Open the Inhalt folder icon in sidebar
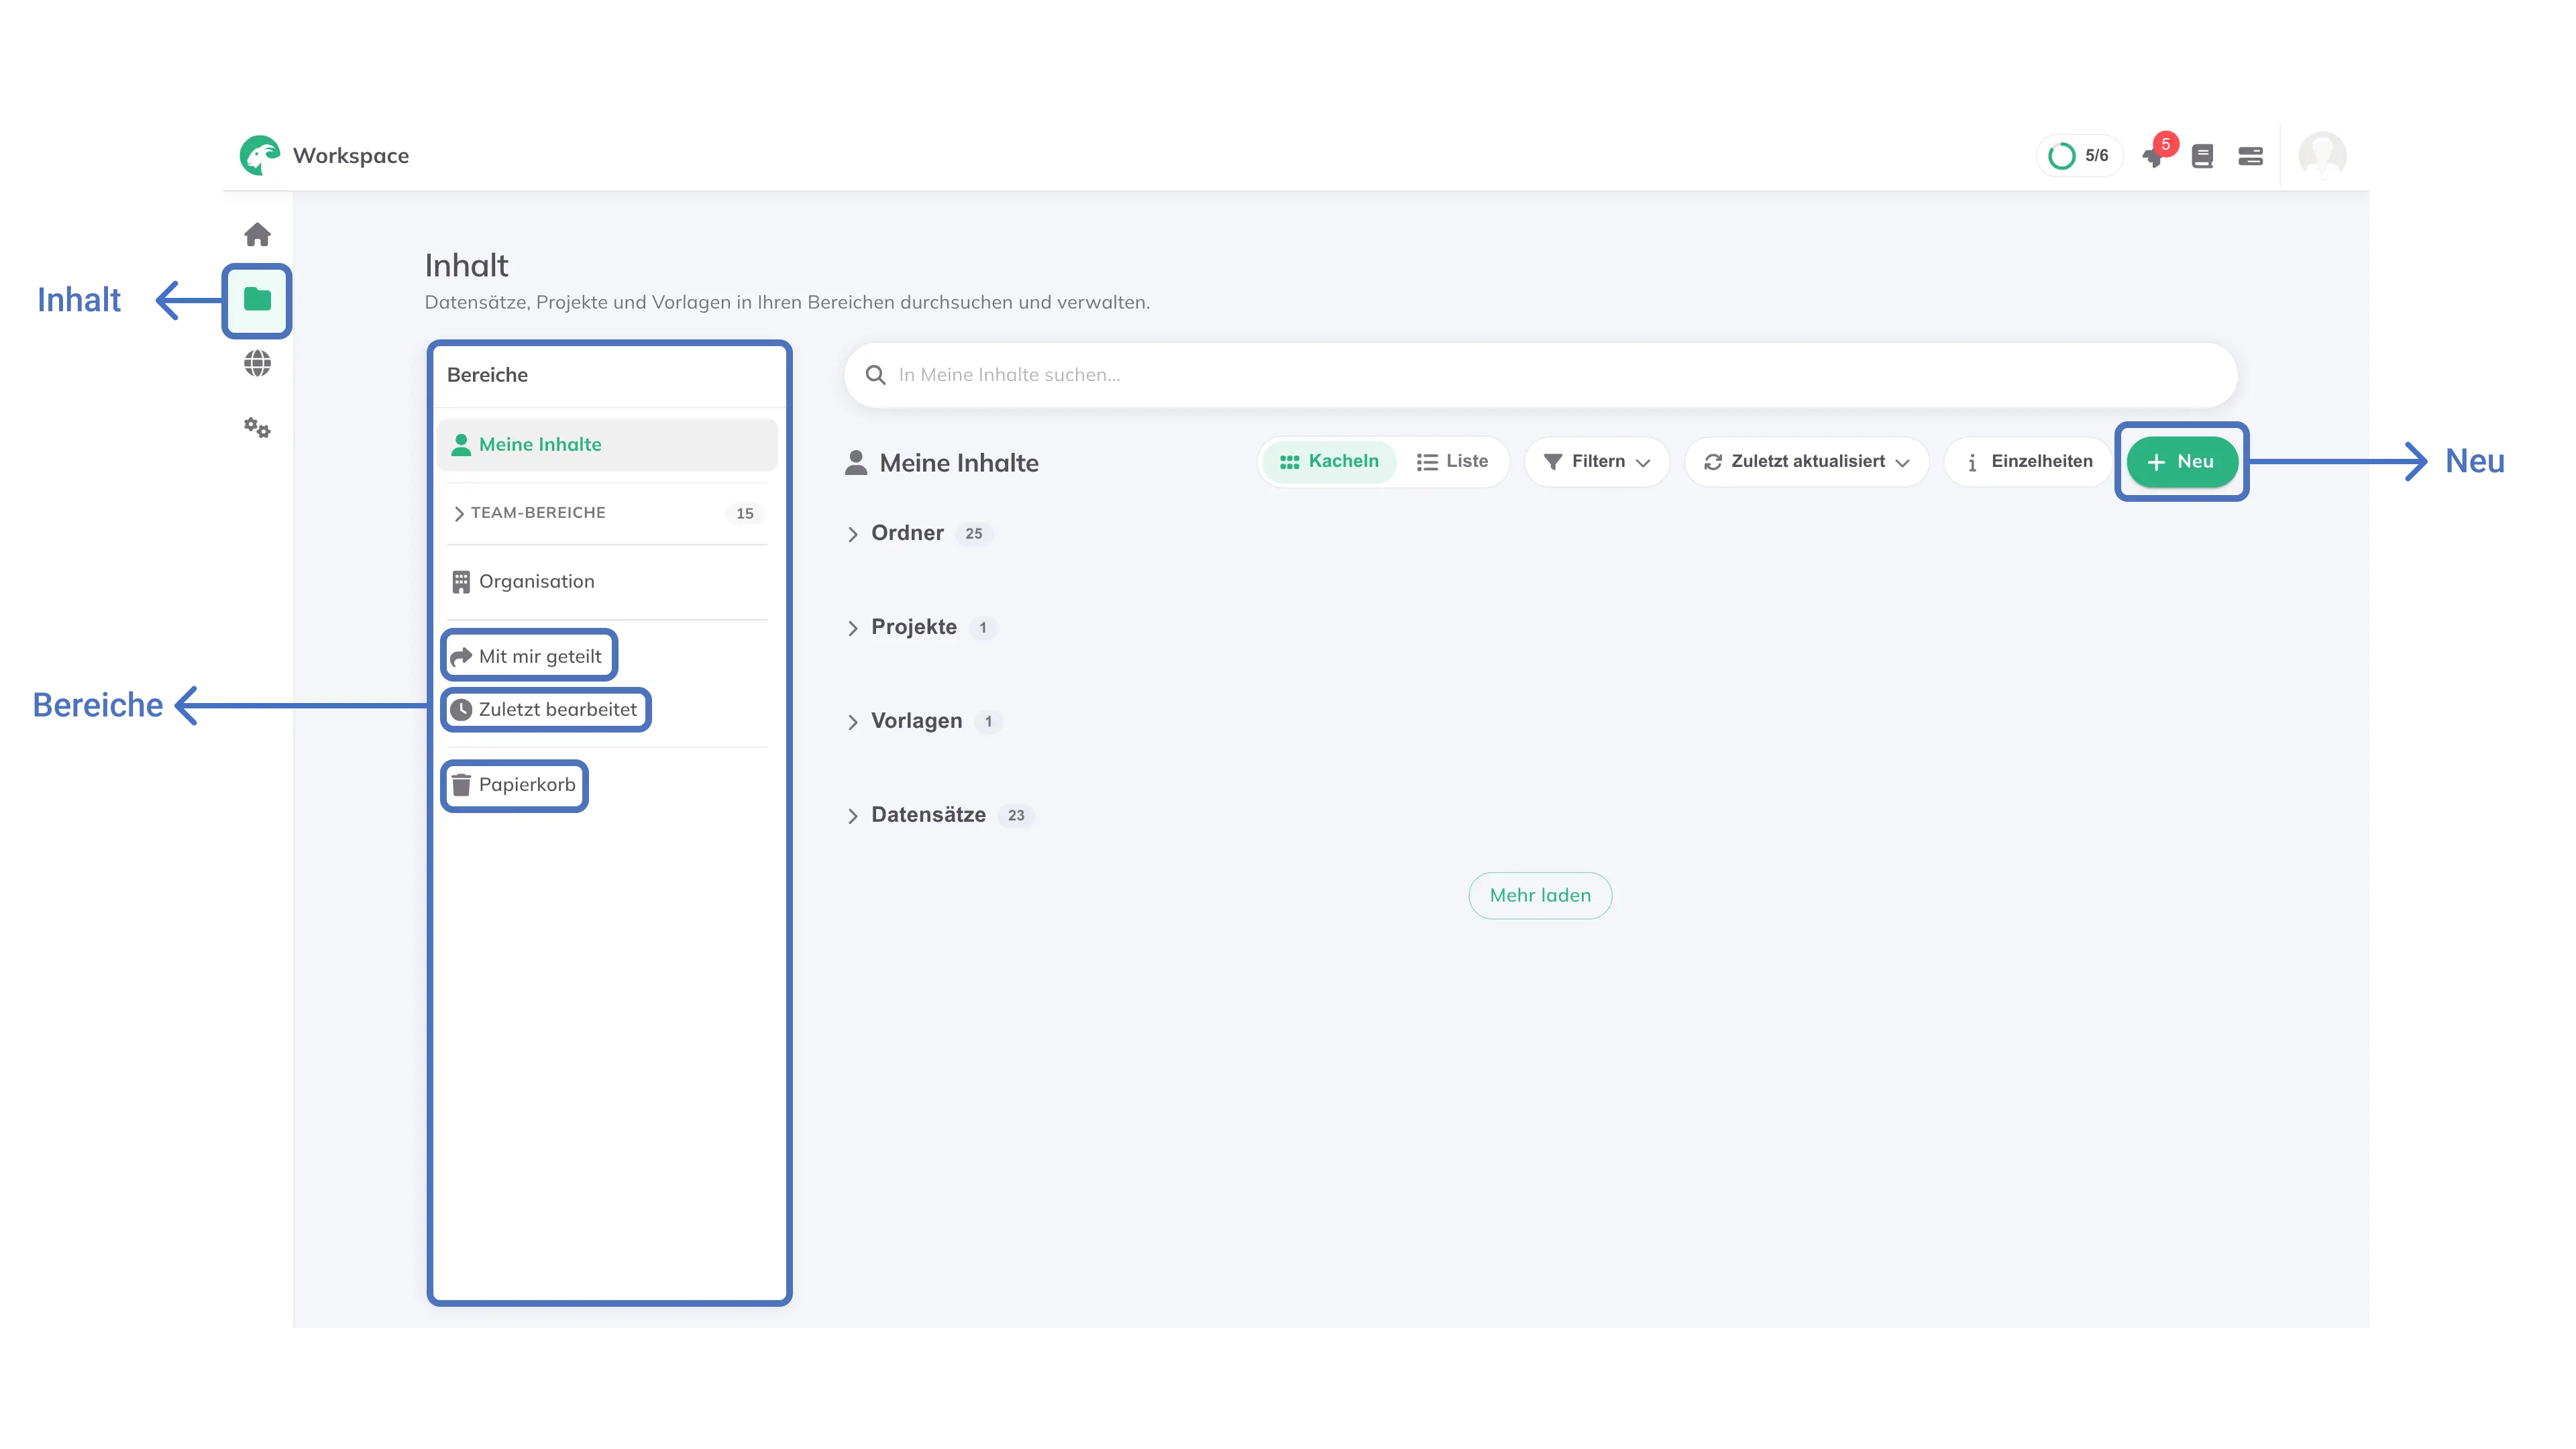2576x1449 pixels. pos(257,299)
